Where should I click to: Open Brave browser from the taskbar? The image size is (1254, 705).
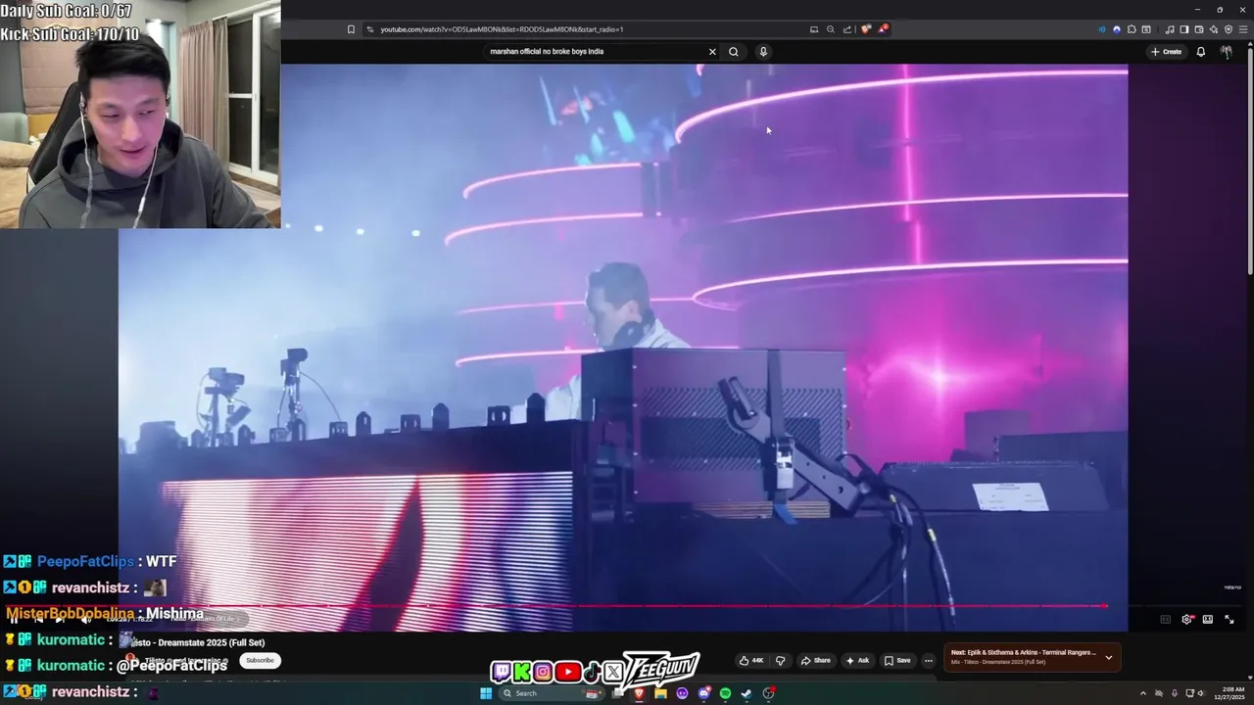[x=640, y=693]
